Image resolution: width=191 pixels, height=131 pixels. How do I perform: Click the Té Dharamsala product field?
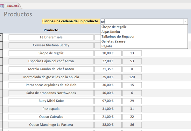point(51,37)
